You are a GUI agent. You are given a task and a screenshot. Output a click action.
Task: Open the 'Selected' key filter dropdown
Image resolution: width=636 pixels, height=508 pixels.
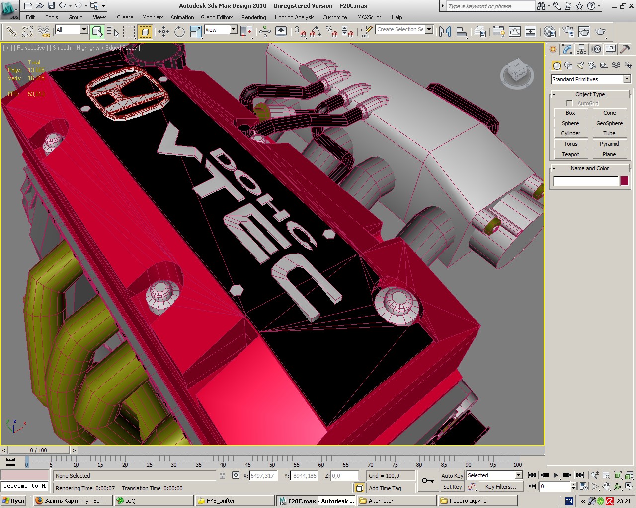click(518, 475)
